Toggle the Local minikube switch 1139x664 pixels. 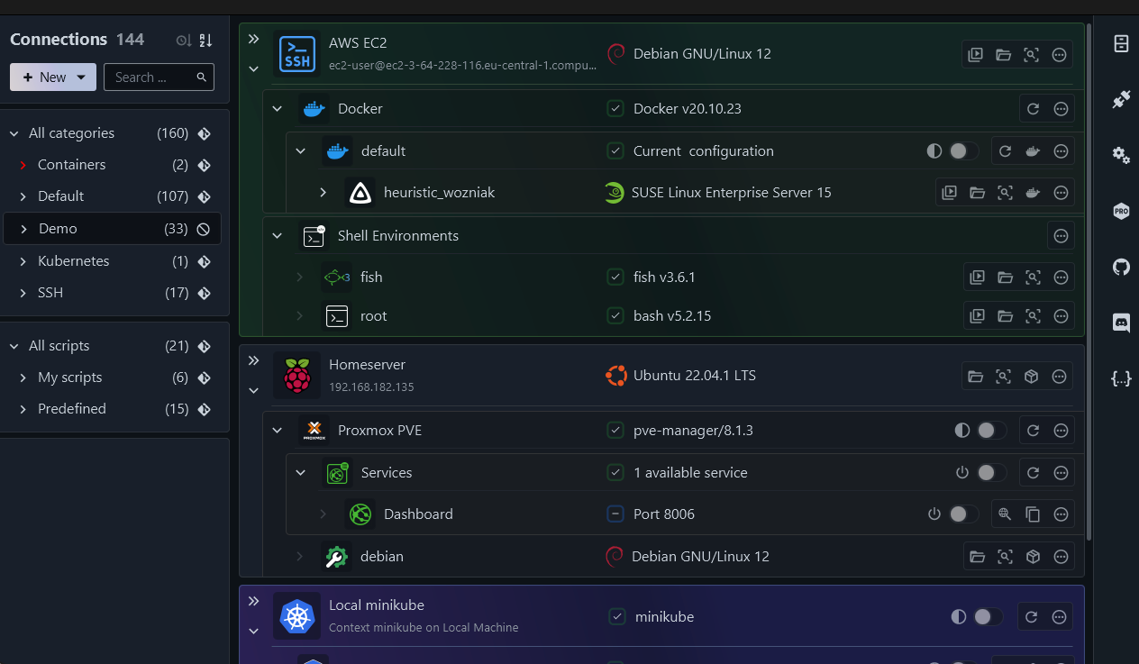[x=988, y=617]
